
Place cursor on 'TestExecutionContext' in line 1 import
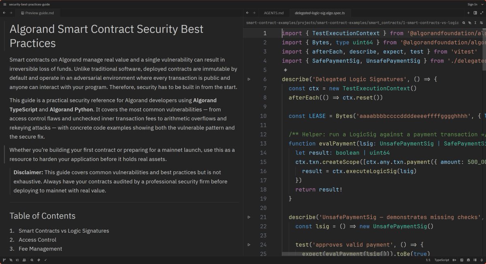[346, 33]
